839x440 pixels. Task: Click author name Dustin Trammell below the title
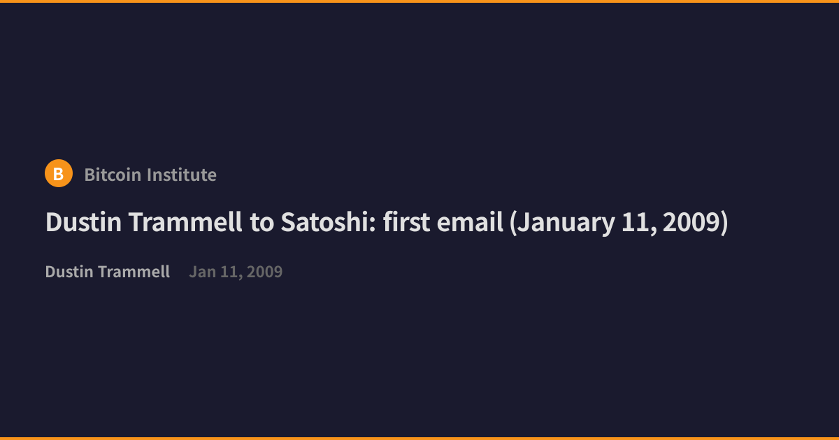[108, 272]
